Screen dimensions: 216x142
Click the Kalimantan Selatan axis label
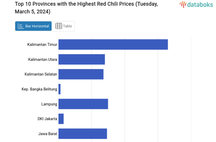41,74
